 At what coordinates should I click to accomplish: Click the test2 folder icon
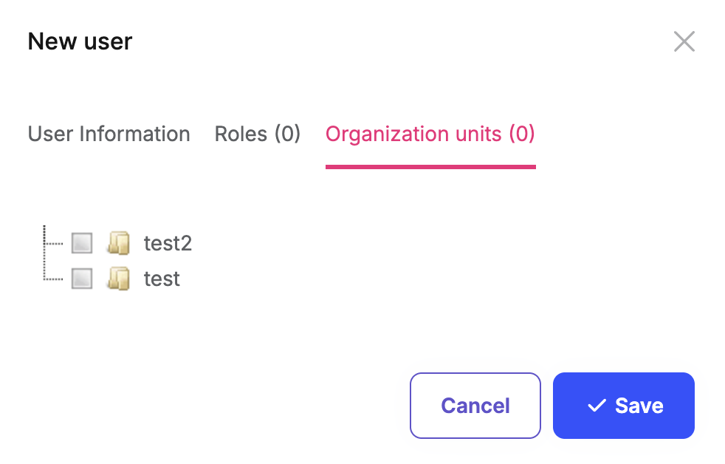tap(118, 243)
